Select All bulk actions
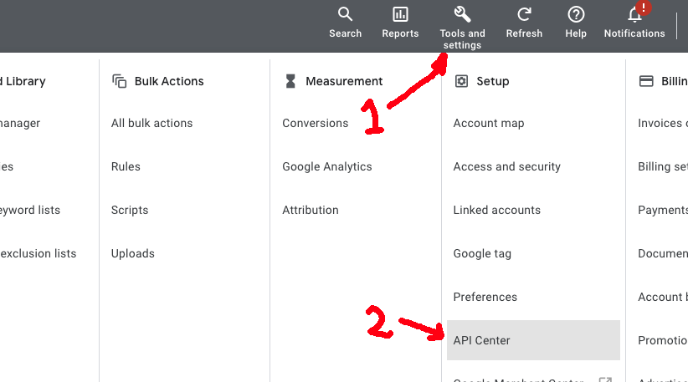 pos(151,123)
